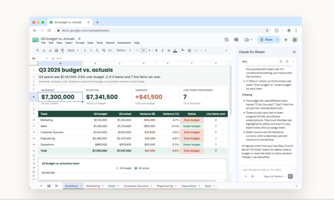
Task: Open the Share options dropdown arrow
Action: 277,40
